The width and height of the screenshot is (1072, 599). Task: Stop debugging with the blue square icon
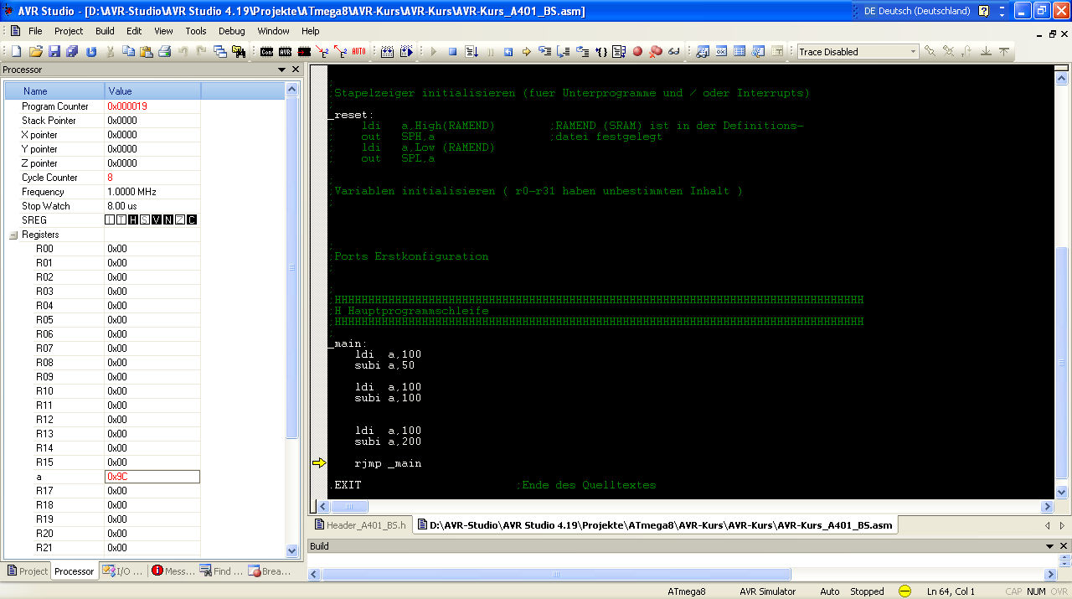pos(452,52)
